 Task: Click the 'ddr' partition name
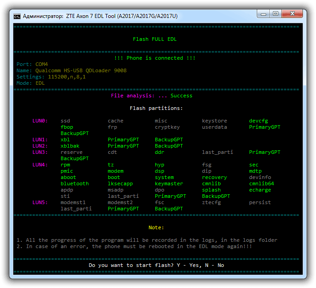coord(159,152)
